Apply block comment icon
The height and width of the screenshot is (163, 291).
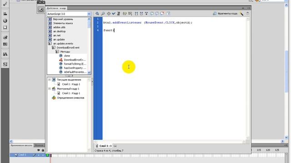coord(152,14)
